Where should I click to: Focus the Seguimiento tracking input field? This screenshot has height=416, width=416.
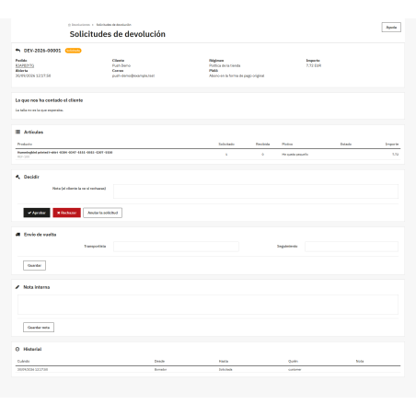point(352,247)
